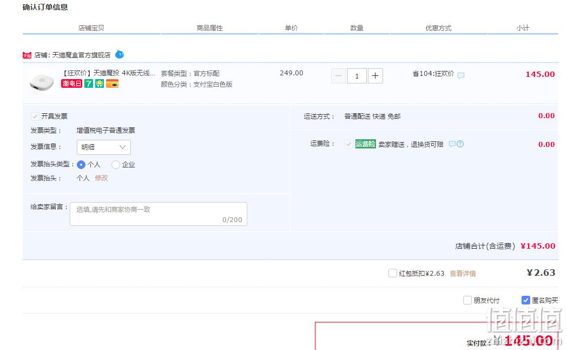567x350 pixels.
Task: Enable the 红包抵扣¥2.63 checkbox
Action: pyautogui.click(x=393, y=273)
